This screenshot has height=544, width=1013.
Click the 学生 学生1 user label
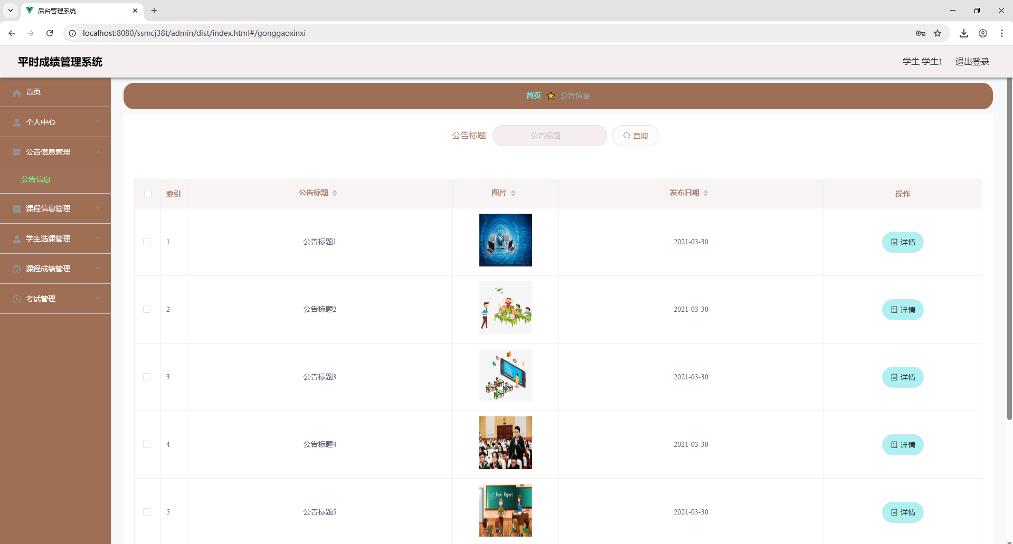pyautogui.click(x=922, y=62)
